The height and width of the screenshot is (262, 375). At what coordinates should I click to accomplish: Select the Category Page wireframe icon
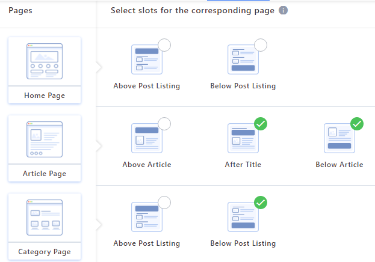coord(45,218)
